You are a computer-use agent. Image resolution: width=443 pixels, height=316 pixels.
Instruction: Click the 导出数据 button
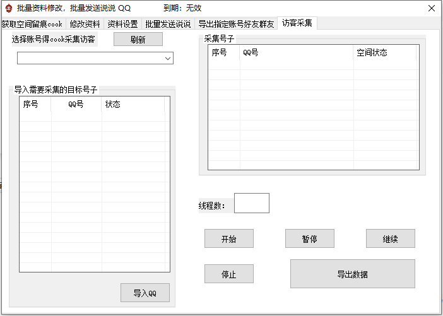click(353, 274)
